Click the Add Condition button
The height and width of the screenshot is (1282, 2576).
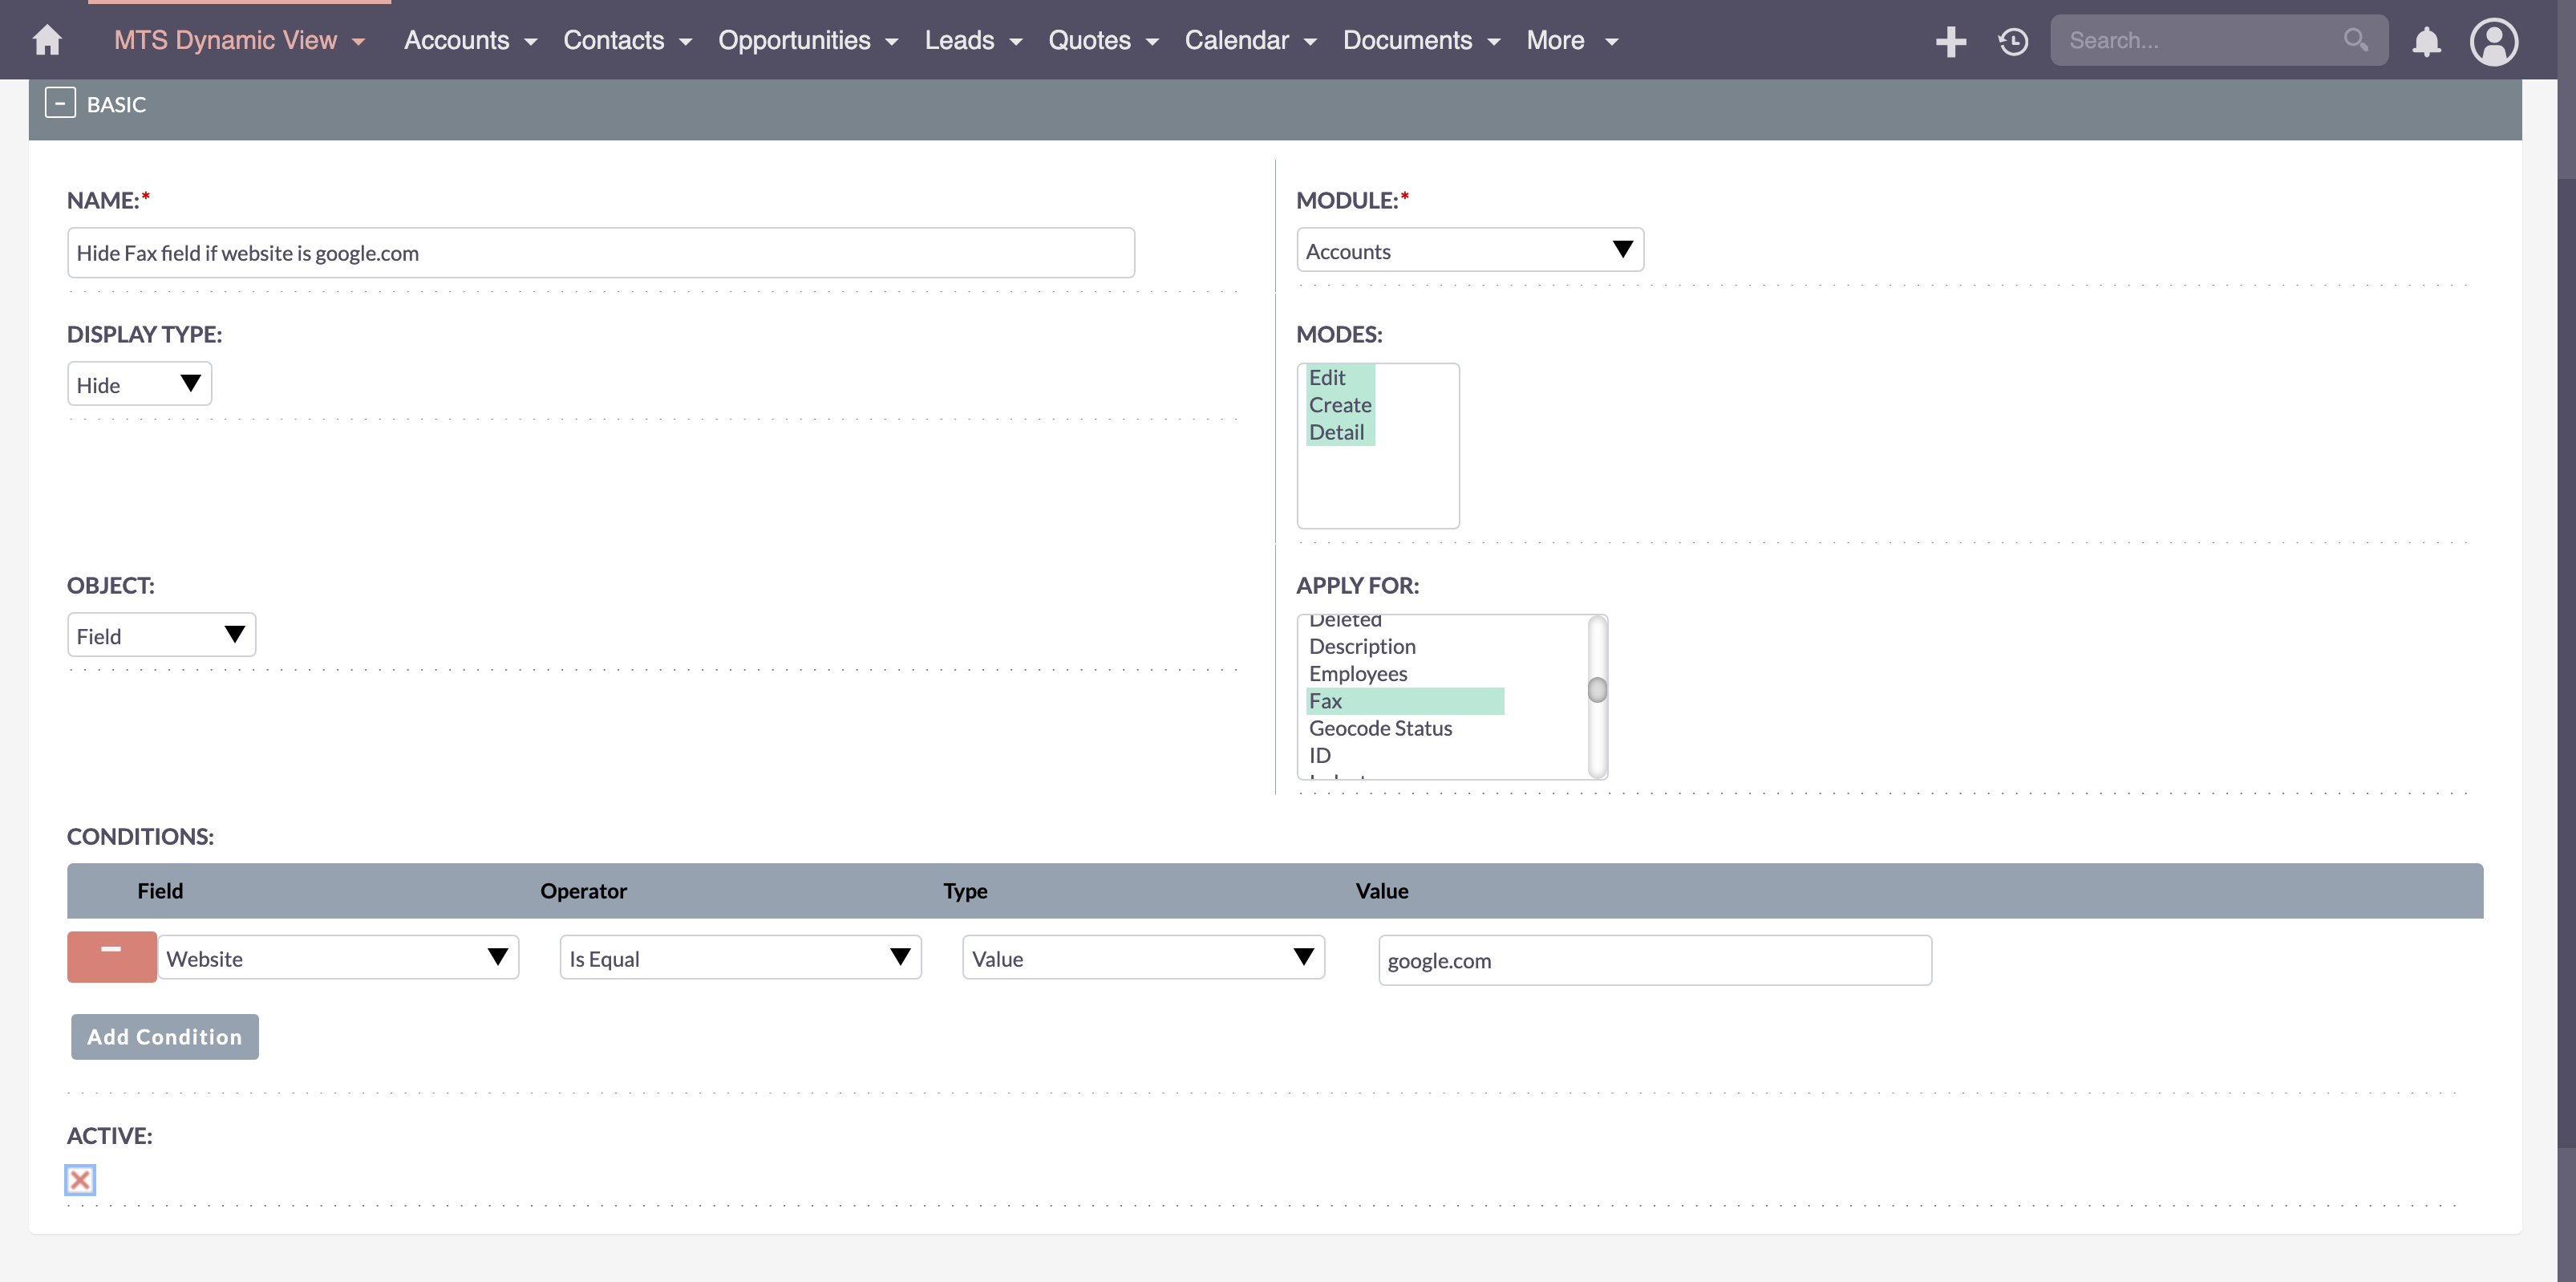[x=163, y=1036]
